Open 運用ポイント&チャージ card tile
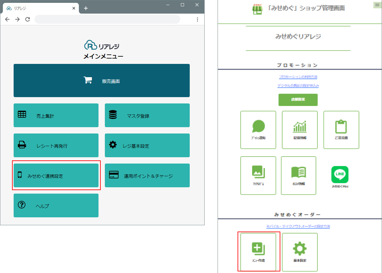Screen dimensions: 382x273 tap(147, 176)
